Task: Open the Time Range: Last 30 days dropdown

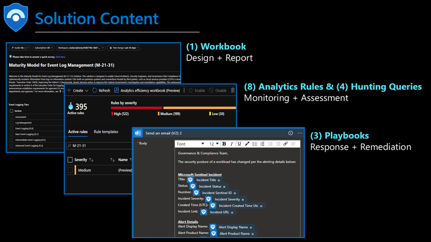Action: (x=124, y=48)
